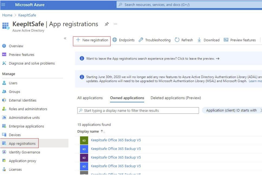The image size is (262, 176).
Task: Click the display name filter field
Action: pyautogui.click(x=138, y=110)
